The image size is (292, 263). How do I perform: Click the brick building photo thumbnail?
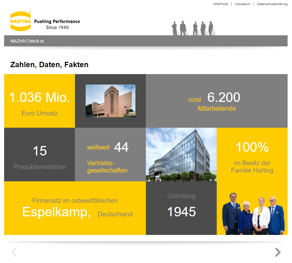111,101
